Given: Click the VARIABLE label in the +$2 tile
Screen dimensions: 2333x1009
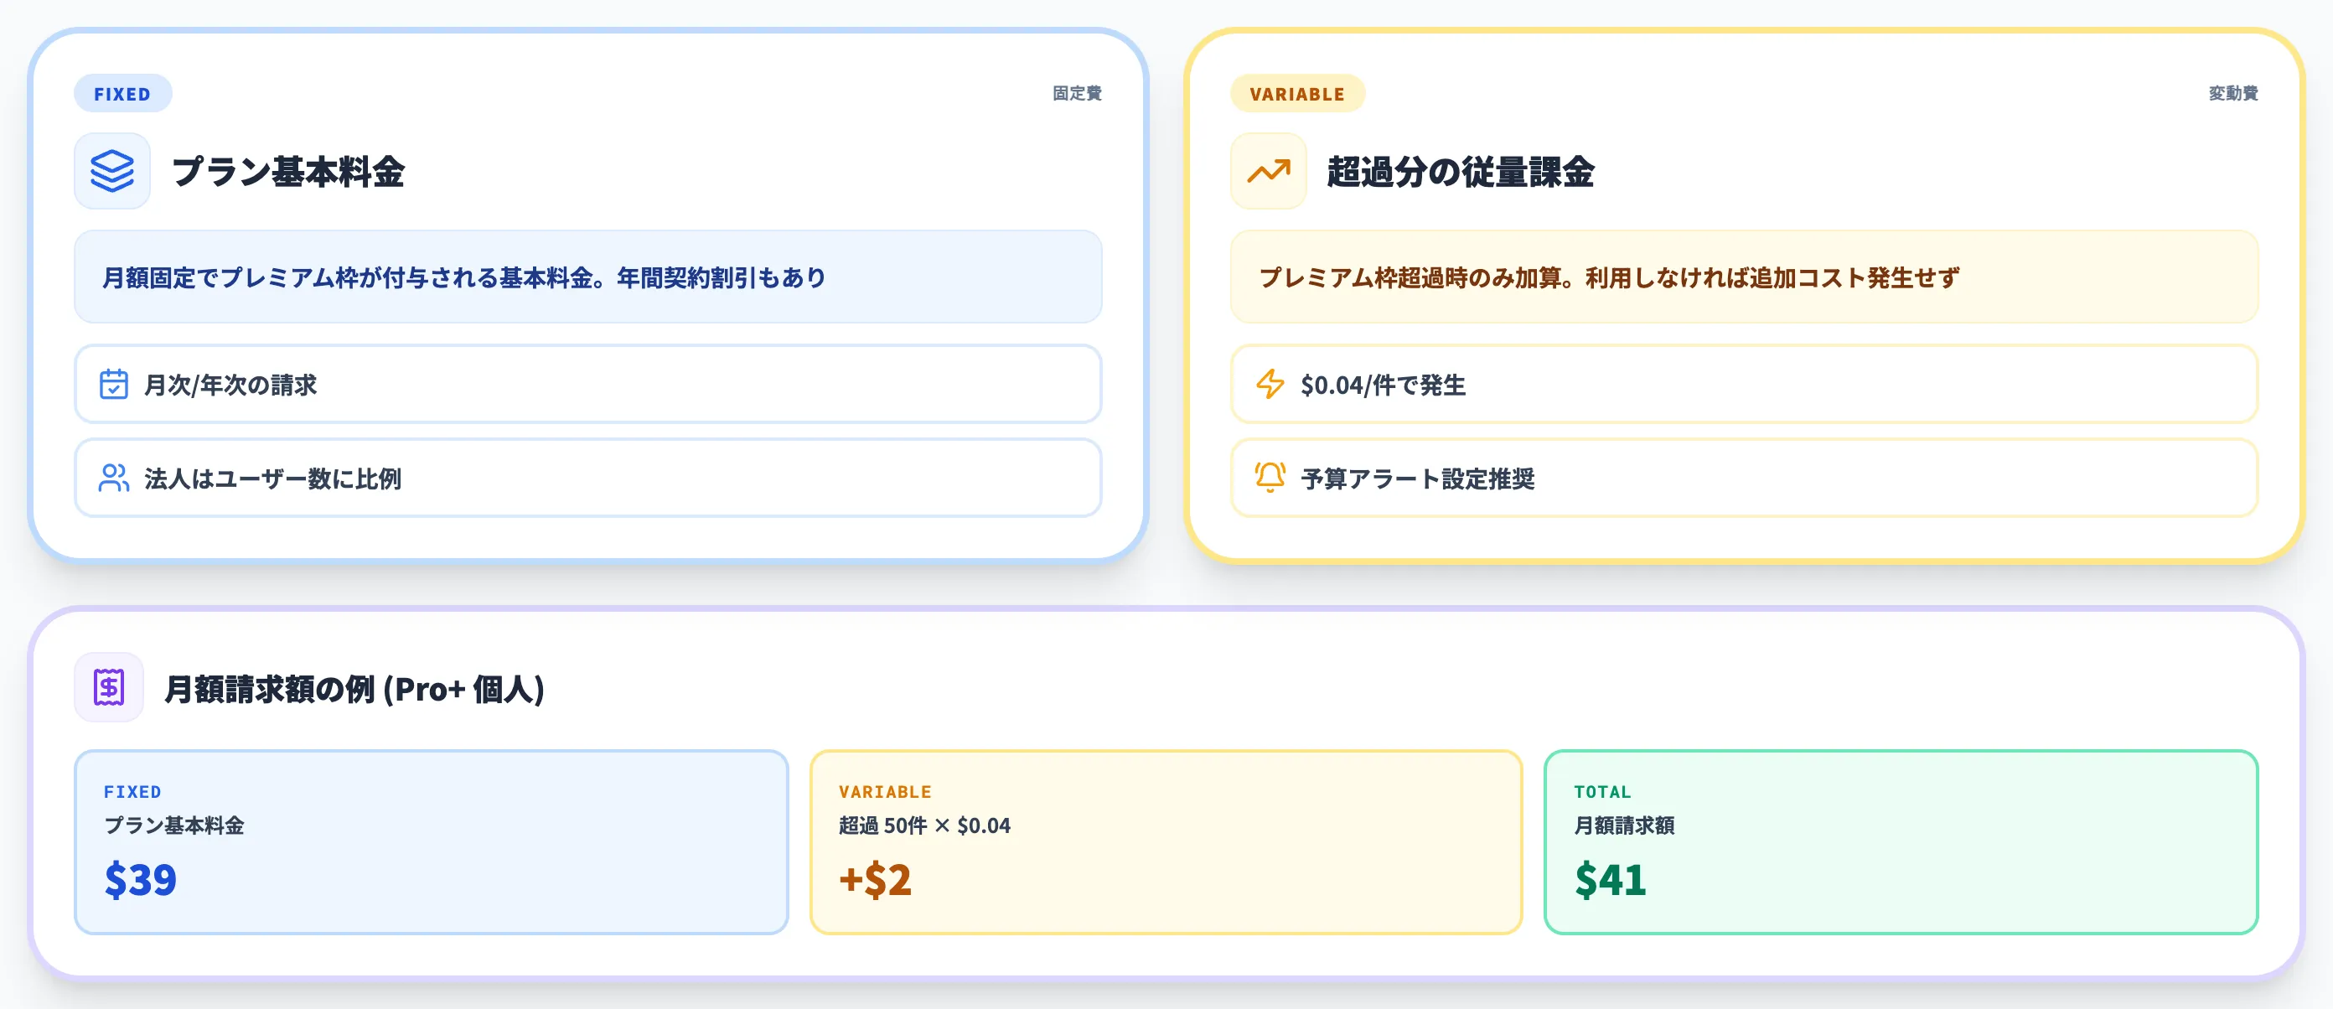Looking at the screenshot, I should (885, 792).
